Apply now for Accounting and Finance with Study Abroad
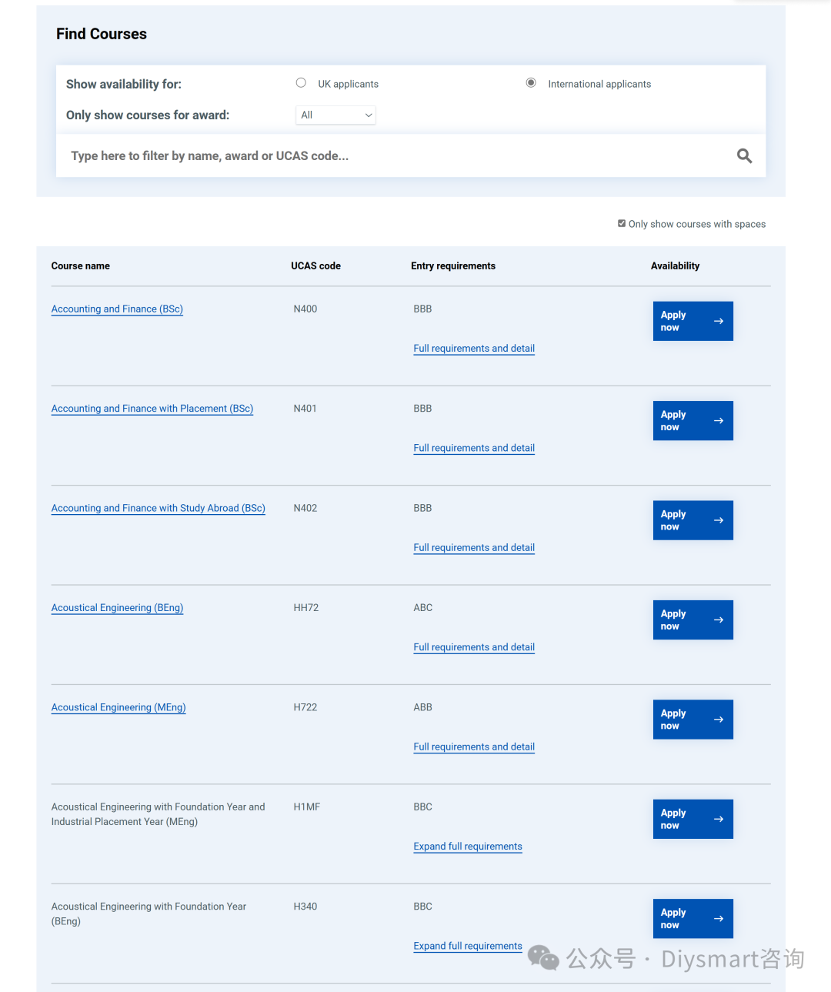The height and width of the screenshot is (992, 831). (692, 520)
